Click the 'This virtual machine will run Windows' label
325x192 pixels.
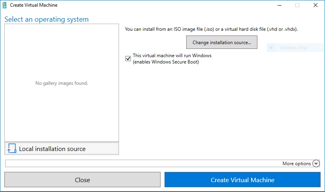[172, 56]
